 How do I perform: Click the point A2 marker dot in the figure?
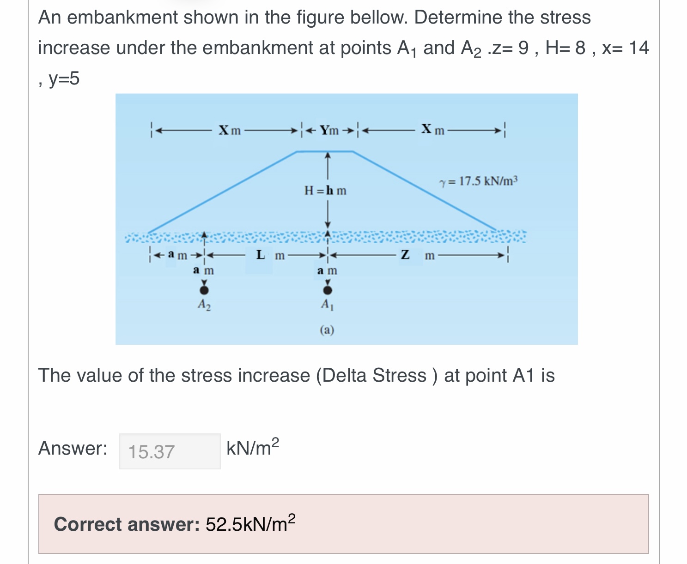(205, 290)
